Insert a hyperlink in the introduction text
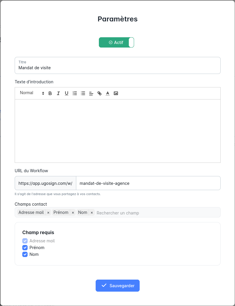The width and height of the screenshot is (235, 306). pos(99,93)
